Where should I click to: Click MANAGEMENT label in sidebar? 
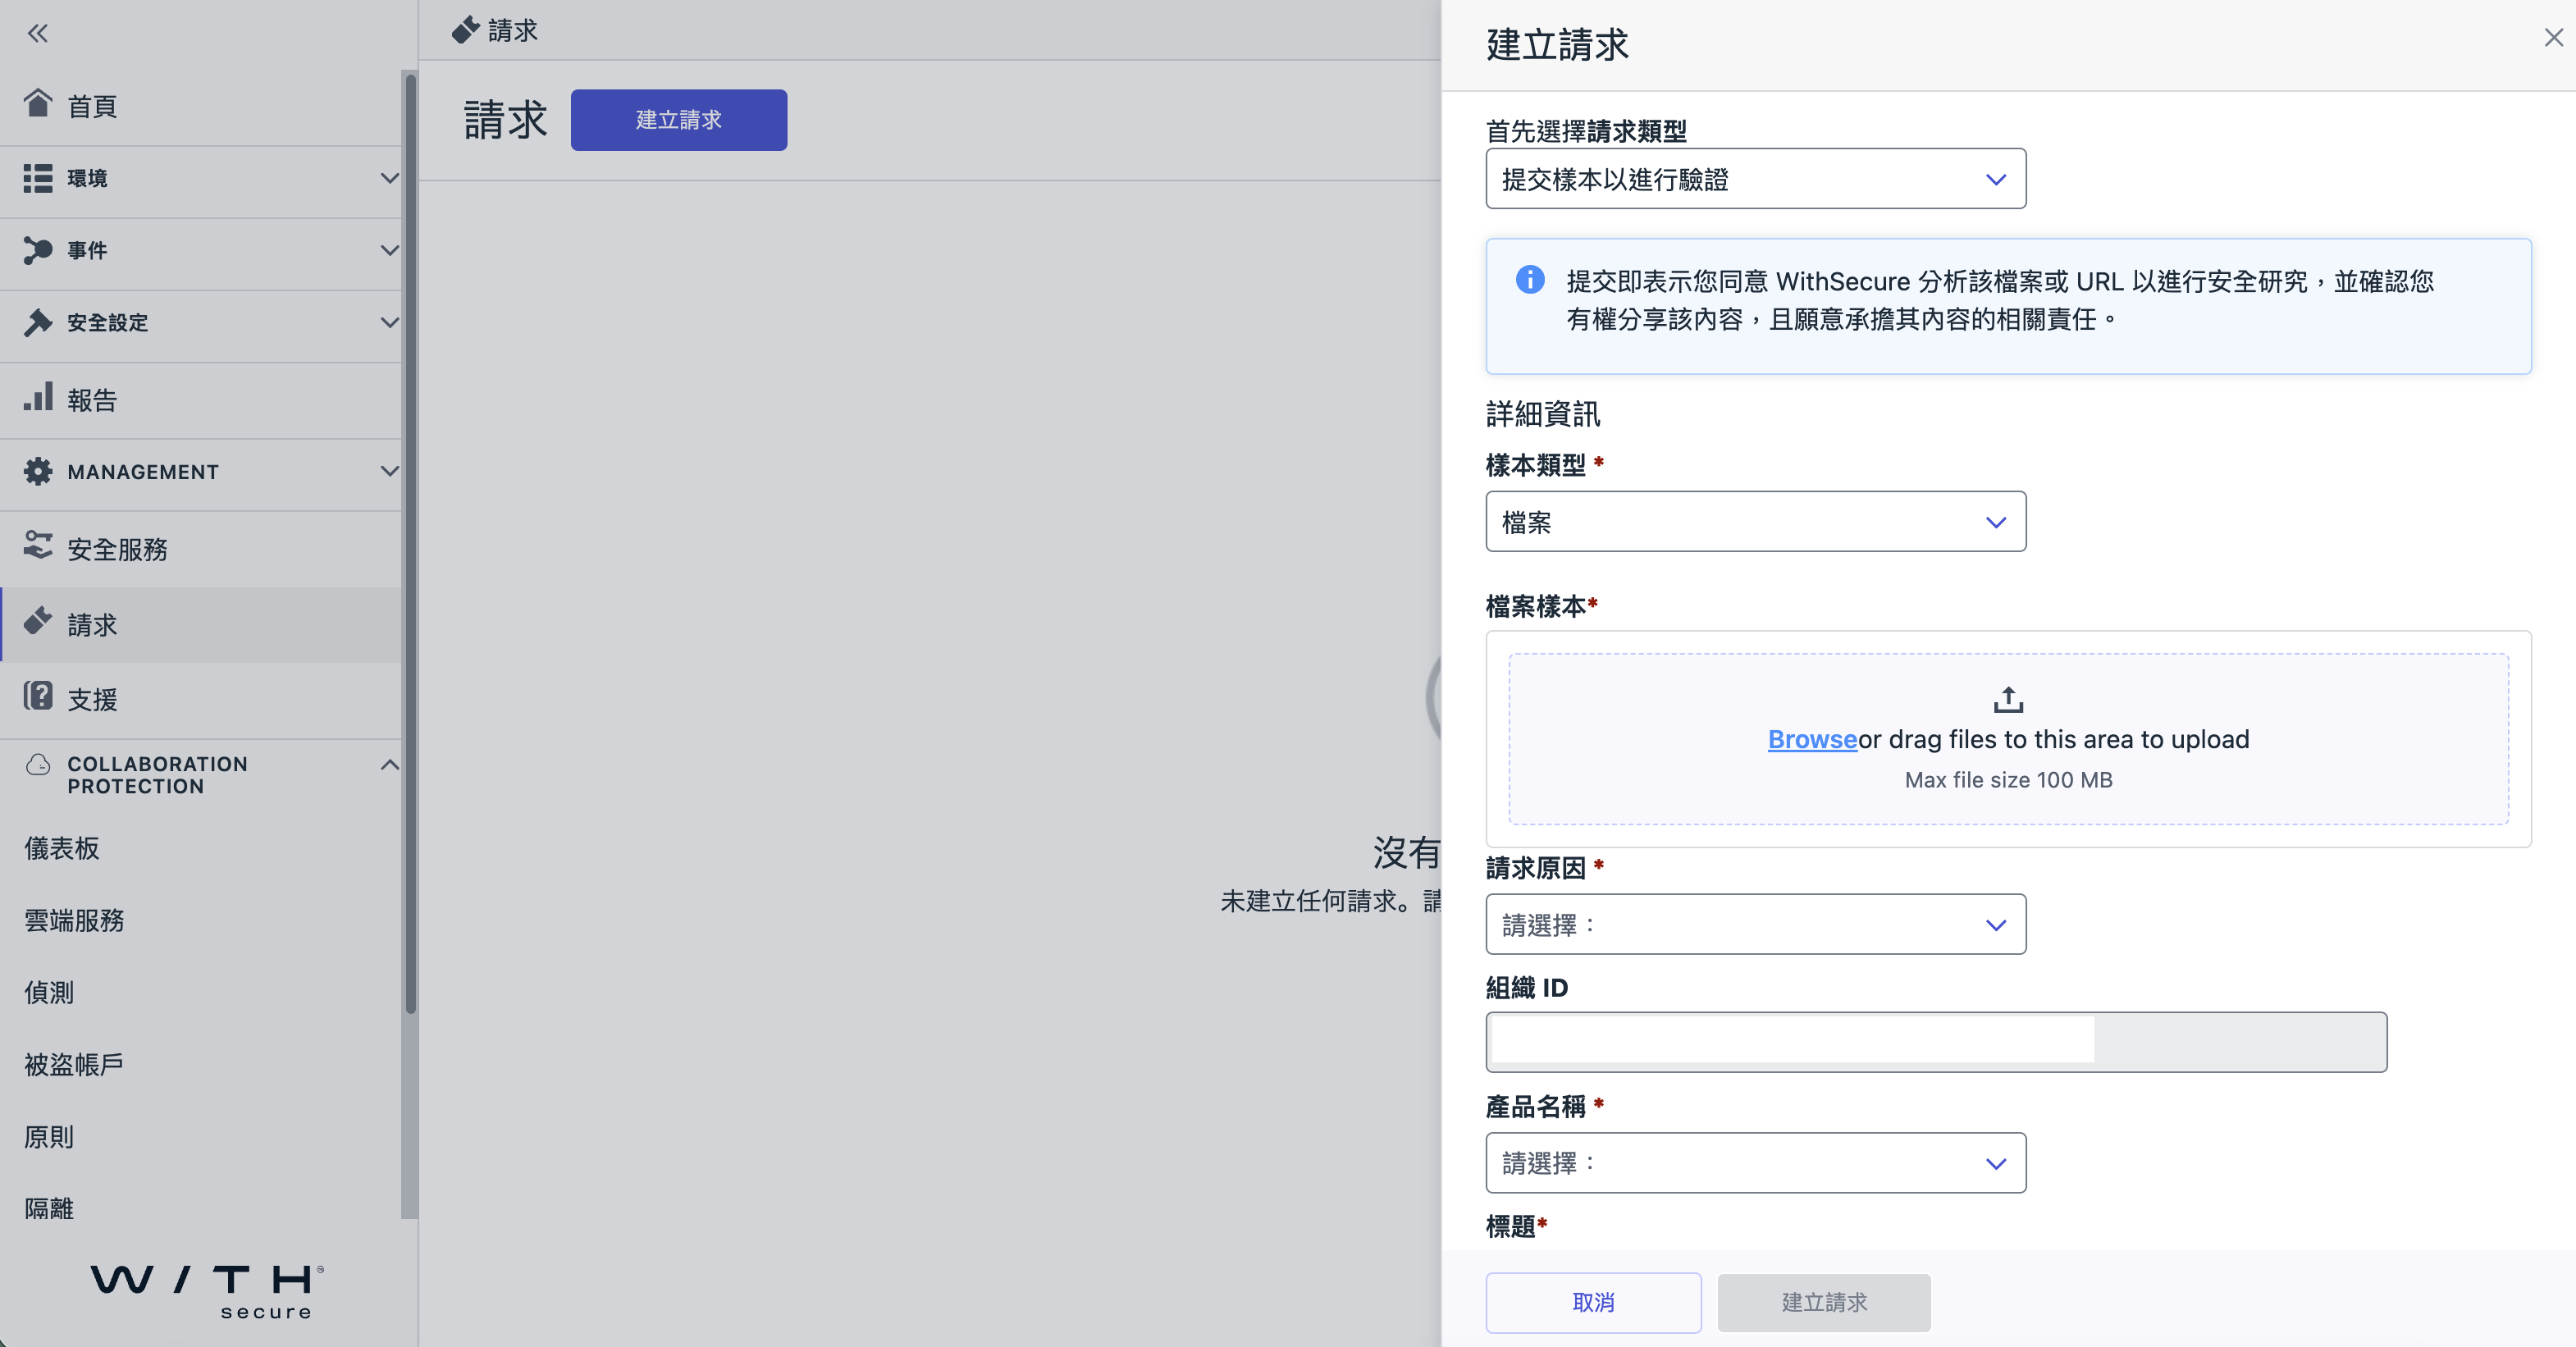(143, 472)
